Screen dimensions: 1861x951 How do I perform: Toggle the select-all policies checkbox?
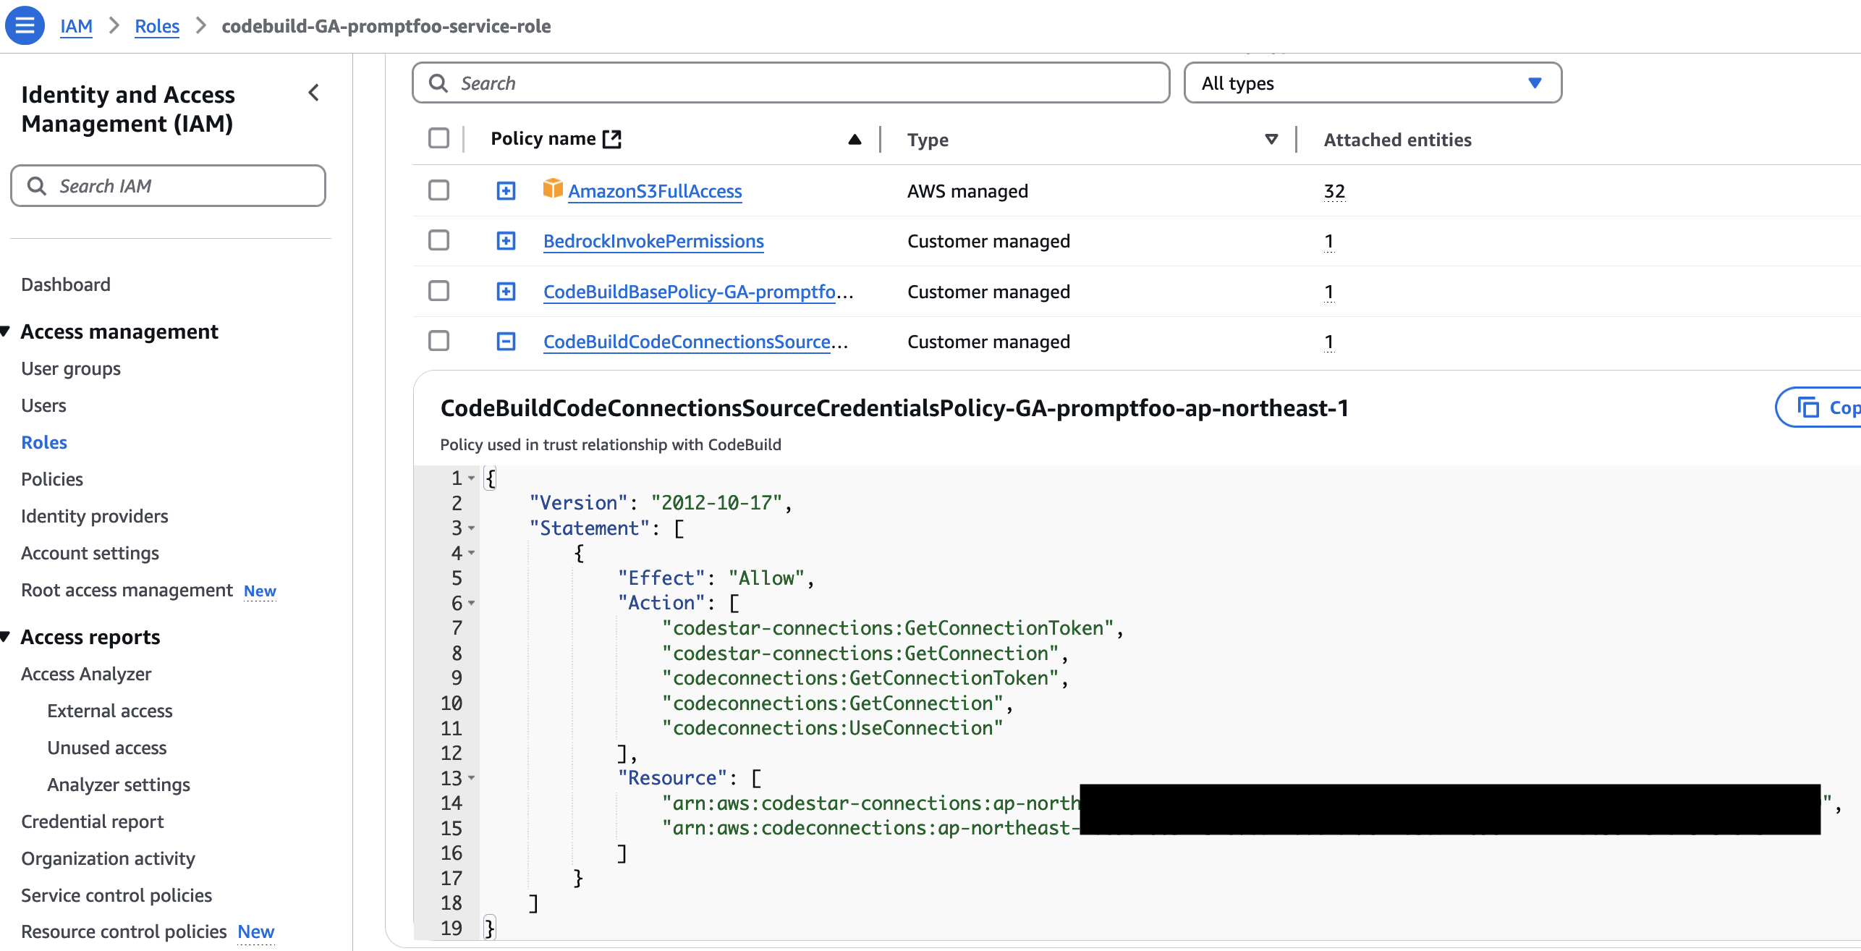click(438, 138)
